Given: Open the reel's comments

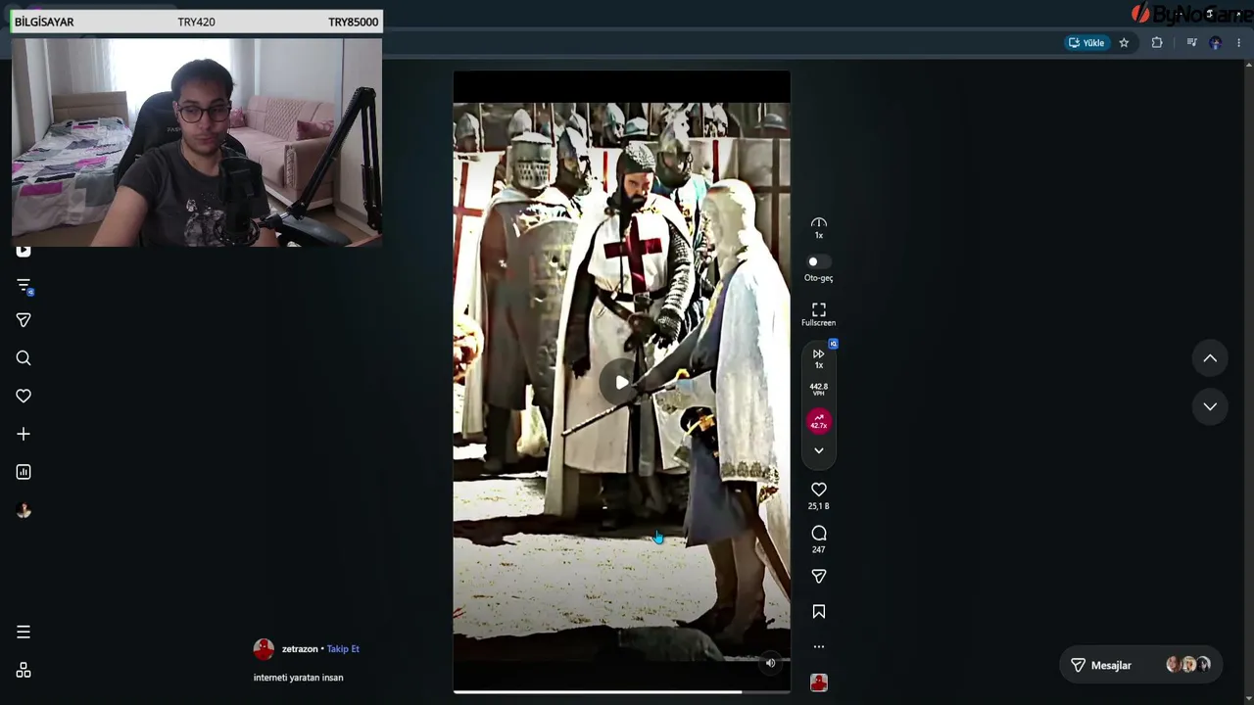Looking at the screenshot, I should [x=819, y=534].
